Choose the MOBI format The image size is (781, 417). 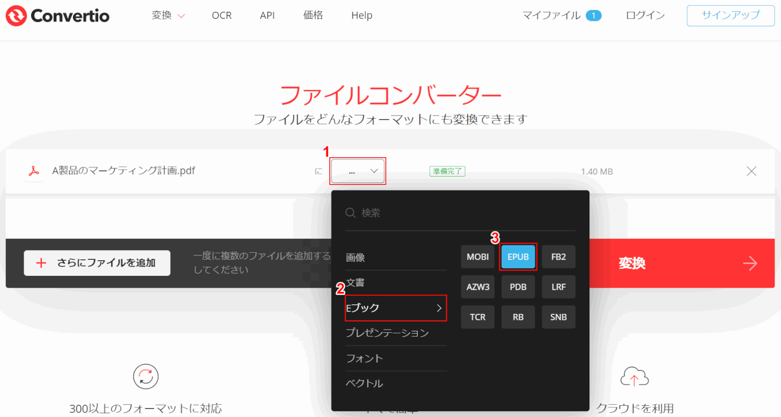(477, 257)
